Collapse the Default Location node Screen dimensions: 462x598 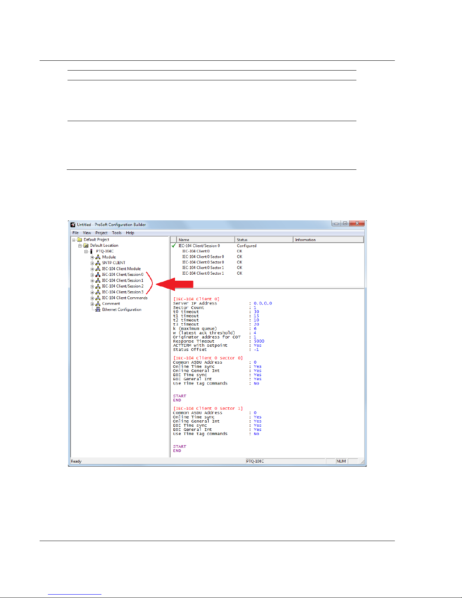[x=80, y=246]
